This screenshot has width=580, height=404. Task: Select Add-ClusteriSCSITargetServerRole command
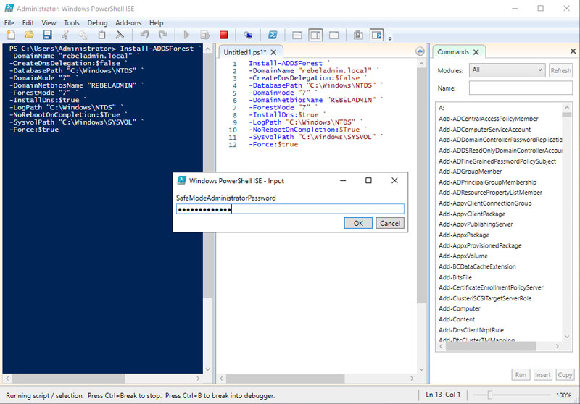pyautogui.click(x=485, y=298)
